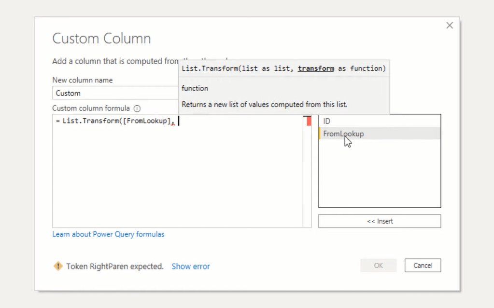The width and height of the screenshot is (494, 308).
Task: Click the [FromLookup] reference in formula
Action: pyautogui.click(x=146, y=121)
